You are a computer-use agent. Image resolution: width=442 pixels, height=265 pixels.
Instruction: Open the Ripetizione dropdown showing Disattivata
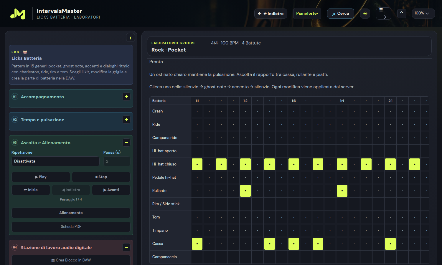(x=55, y=161)
